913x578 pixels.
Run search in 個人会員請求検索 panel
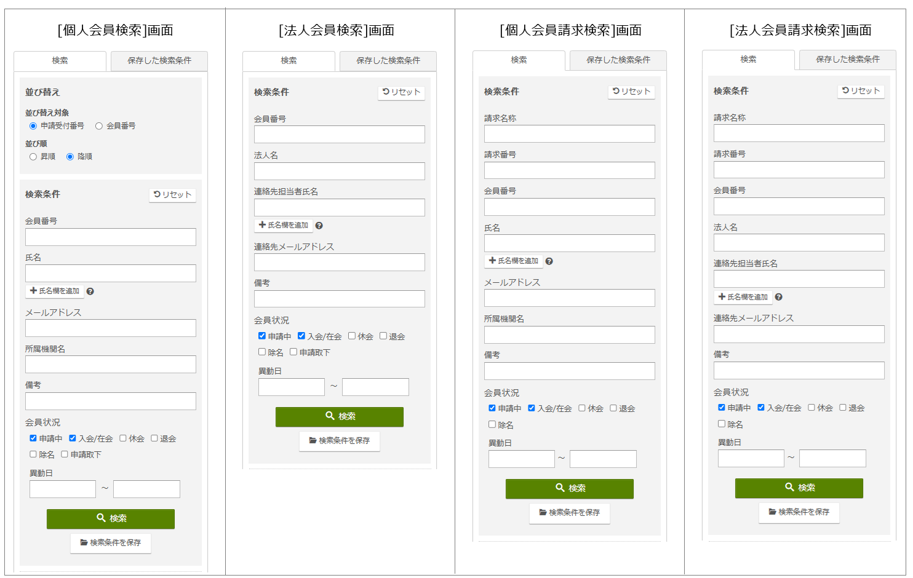tap(569, 488)
